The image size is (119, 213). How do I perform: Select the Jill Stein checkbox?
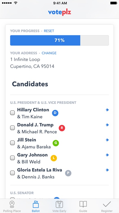(x=12, y=143)
